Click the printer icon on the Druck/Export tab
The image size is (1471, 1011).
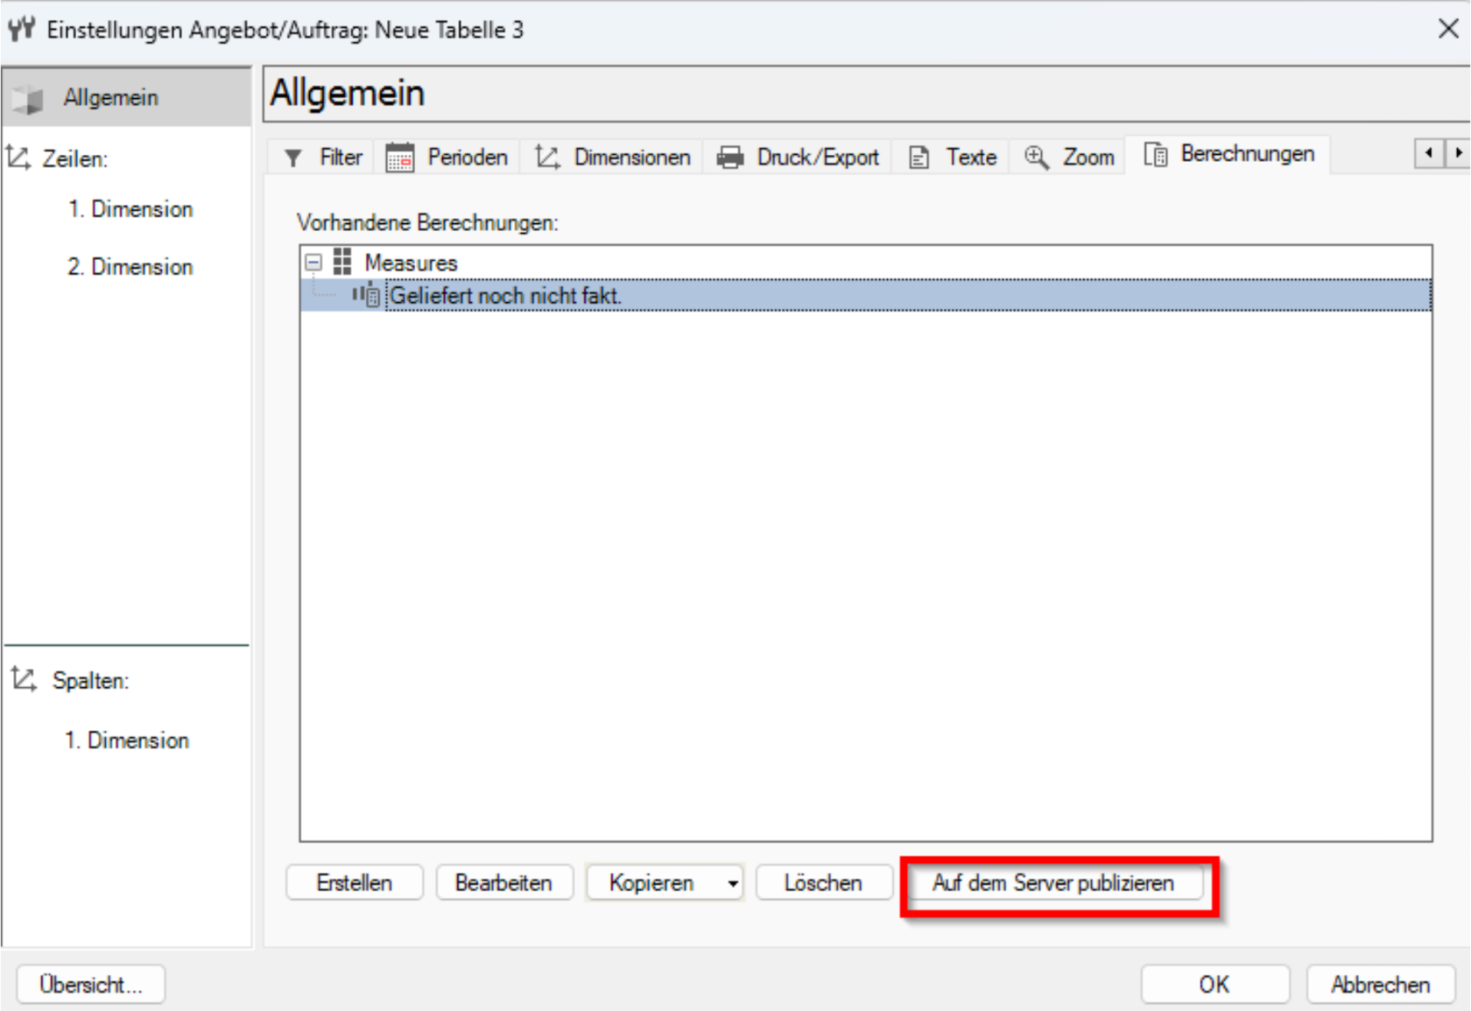[730, 158]
